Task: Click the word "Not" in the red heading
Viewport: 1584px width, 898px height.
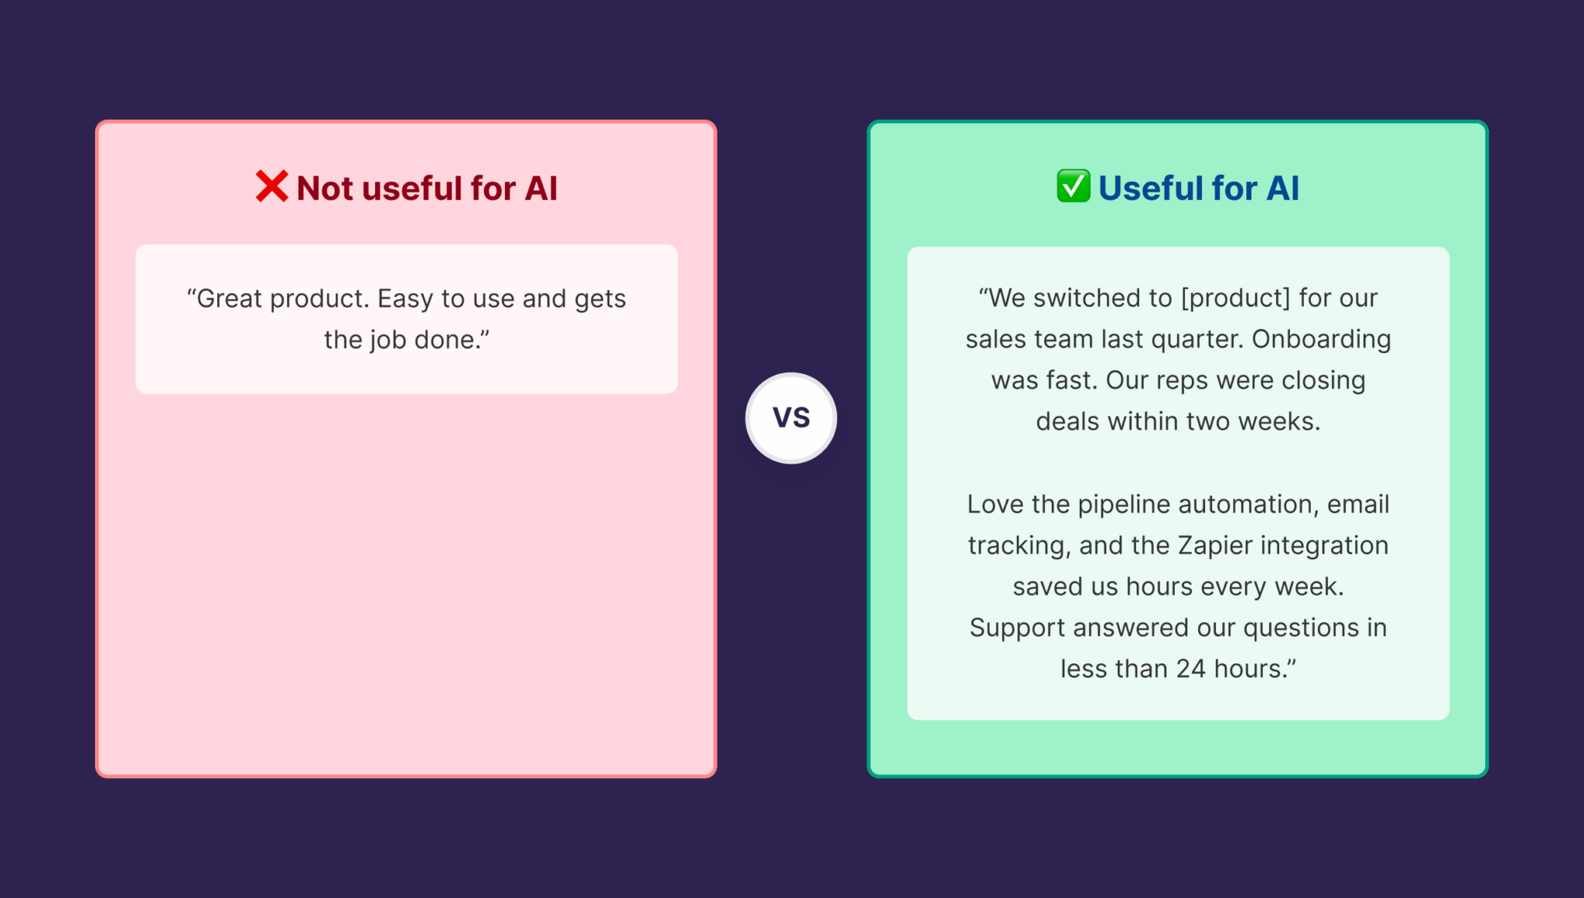Action: [325, 189]
